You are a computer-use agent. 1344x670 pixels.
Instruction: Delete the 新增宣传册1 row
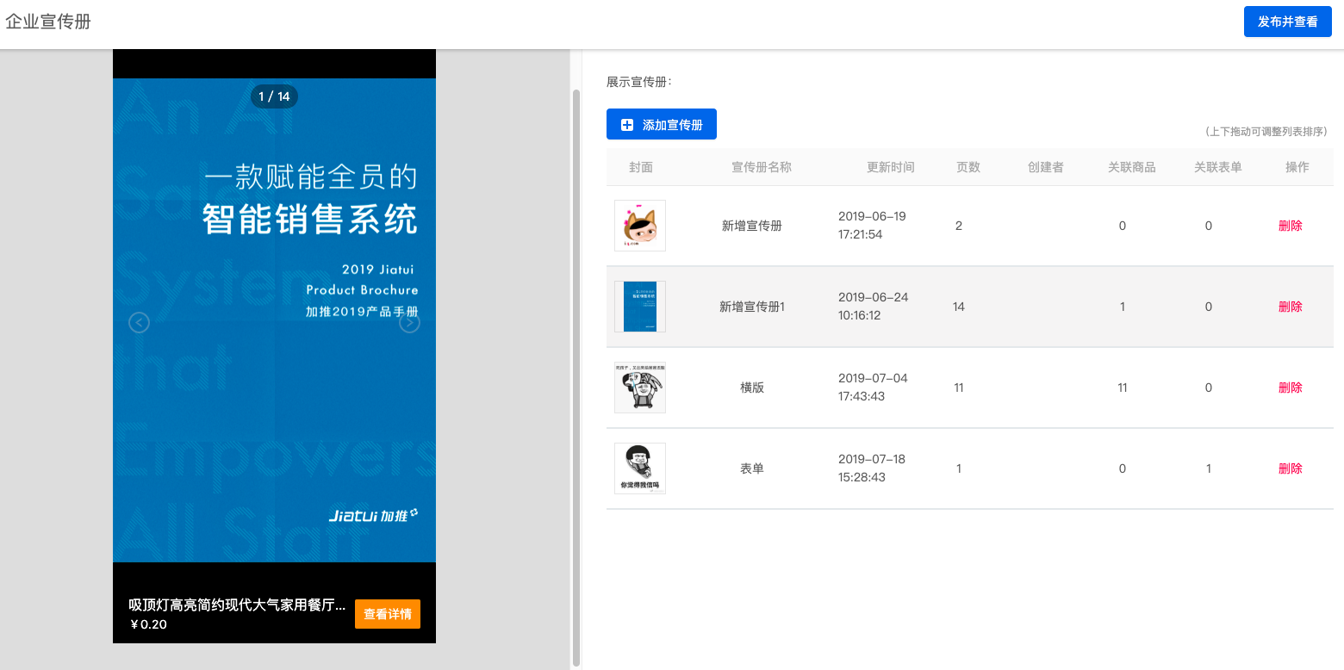pyautogui.click(x=1291, y=307)
